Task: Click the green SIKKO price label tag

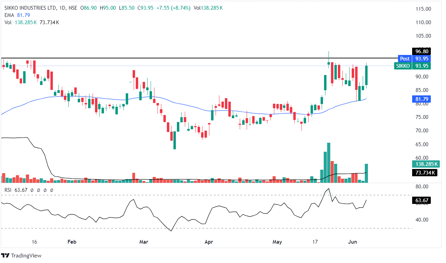Action: 403,66
